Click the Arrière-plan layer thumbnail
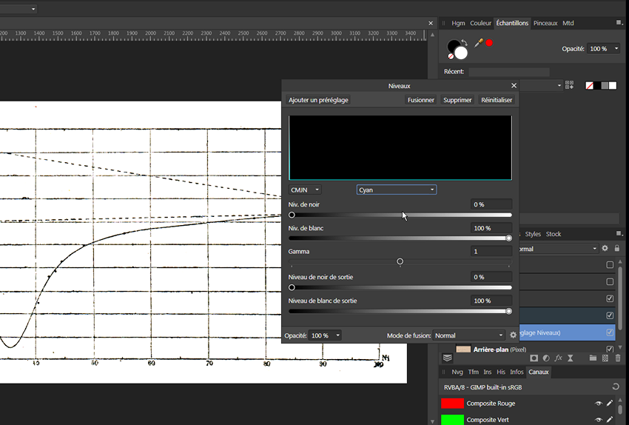This screenshot has width=629, height=425. (463, 349)
